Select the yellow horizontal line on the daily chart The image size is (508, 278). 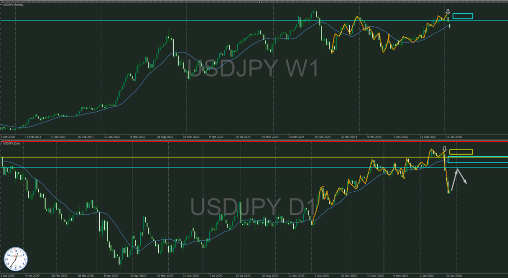[x=149, y=158]
